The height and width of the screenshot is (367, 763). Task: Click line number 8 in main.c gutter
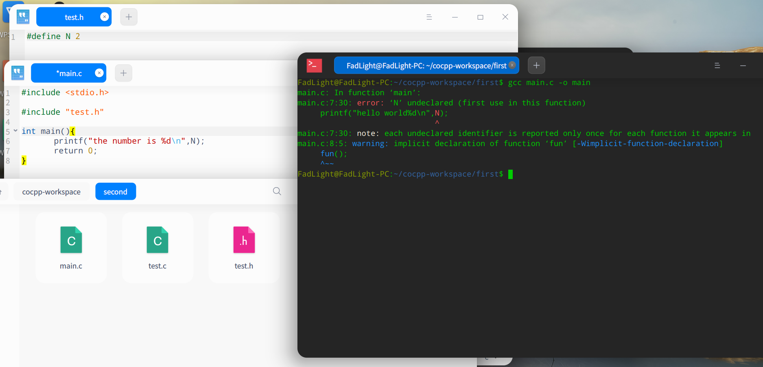pyautogui.click(x=8, y=161)
